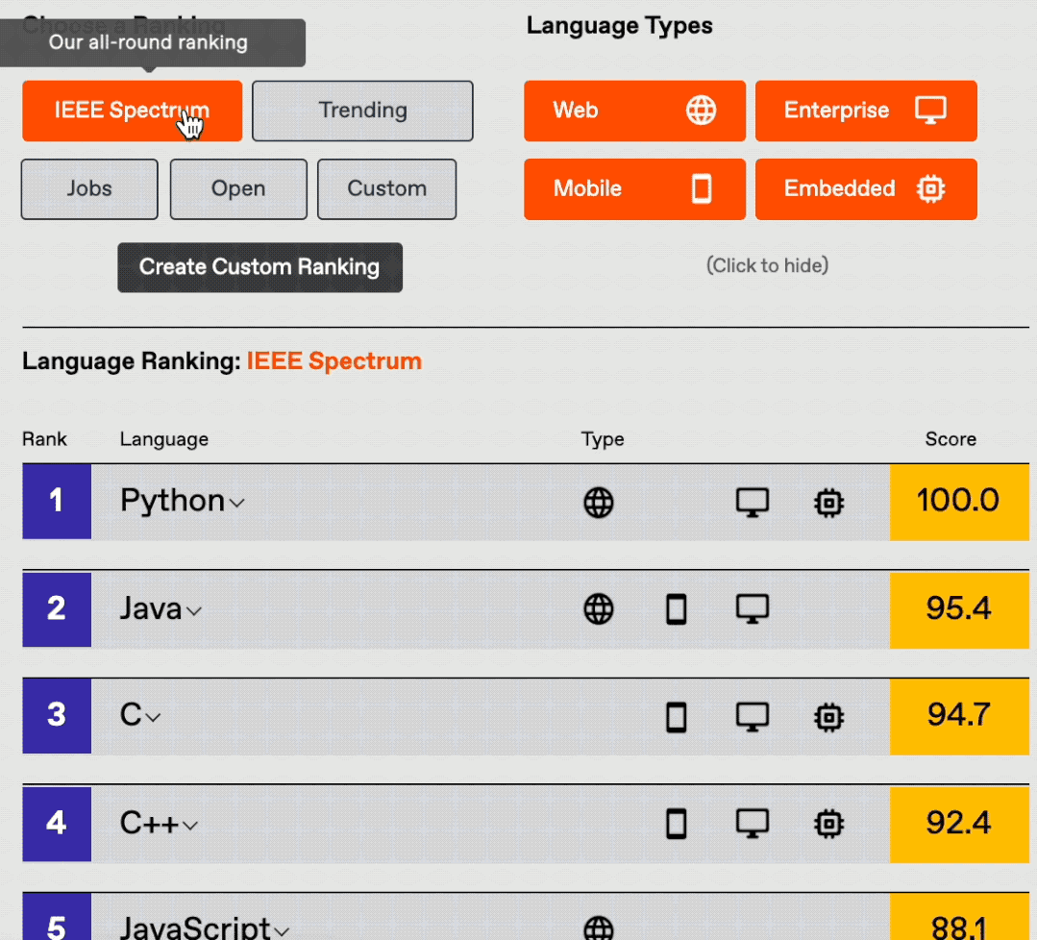Image resolution: width=1037 pixels, height=940 pixels.
Task: Switch to the Trending ranking
Action: tap(362, 111)
